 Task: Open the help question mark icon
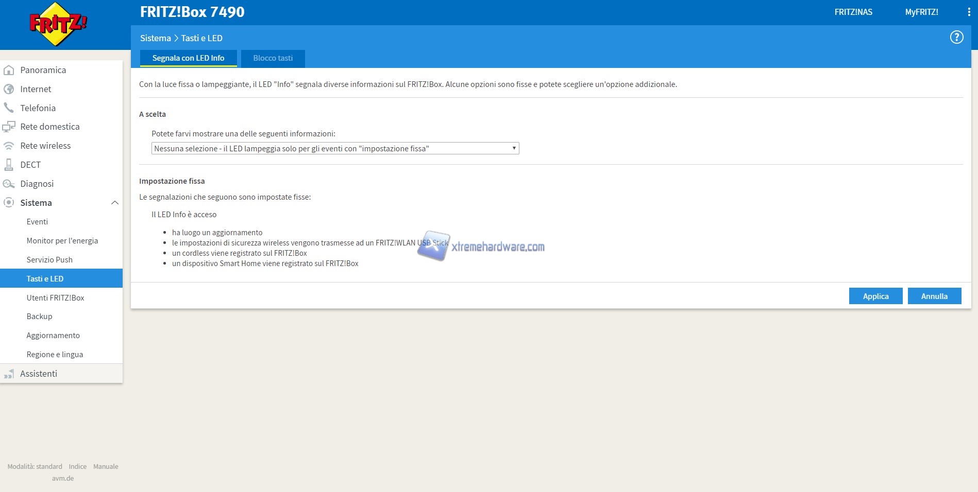coord(956,37)
